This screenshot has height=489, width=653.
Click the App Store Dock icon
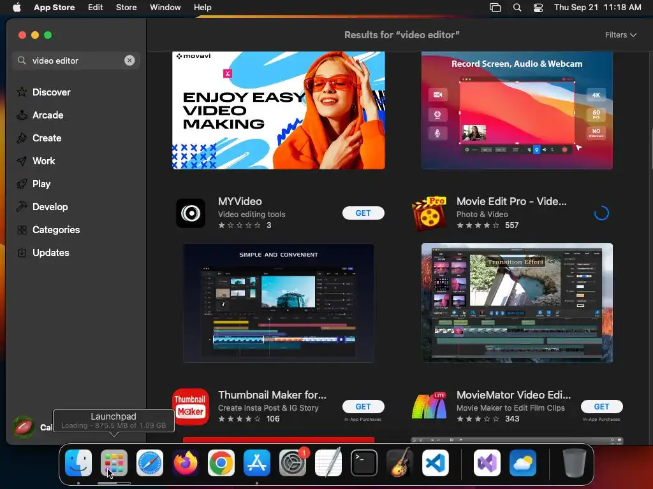click(x=257, y=463)
